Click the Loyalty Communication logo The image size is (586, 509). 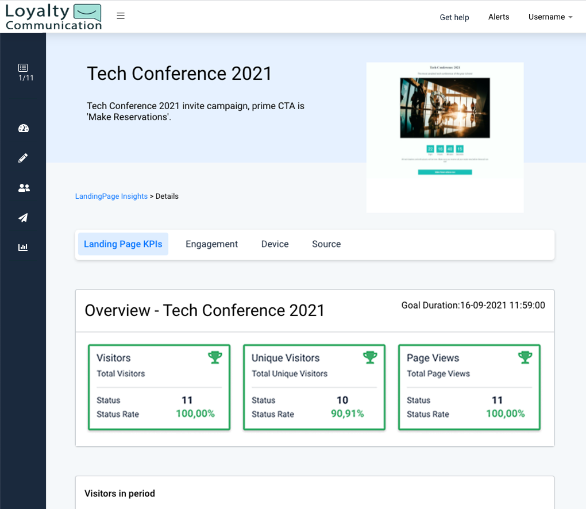(x=53, y=16)
